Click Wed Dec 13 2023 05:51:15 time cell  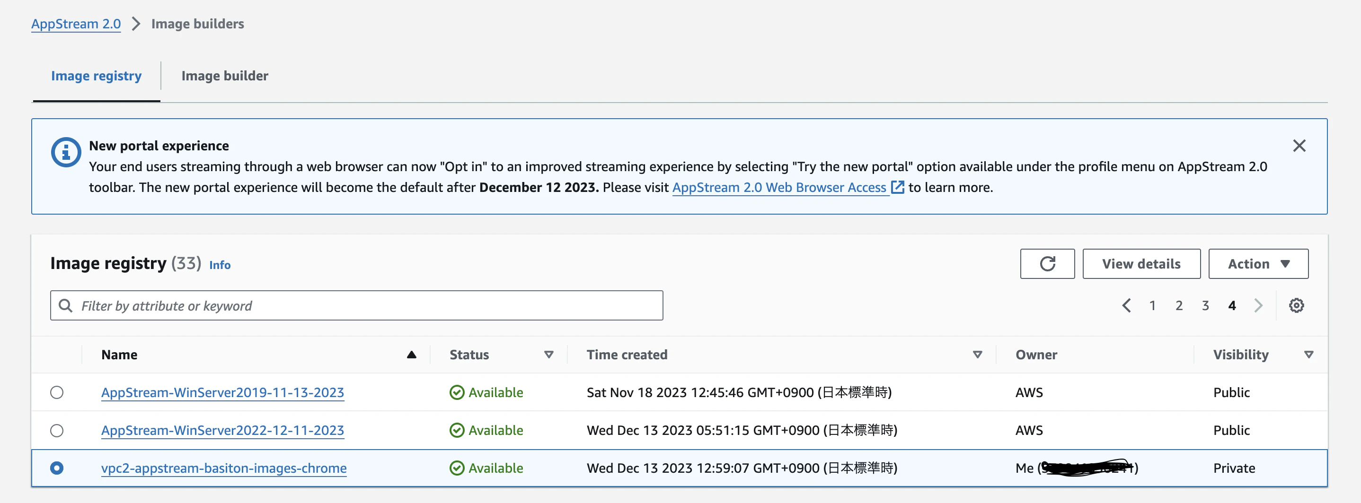pos(742,430)
